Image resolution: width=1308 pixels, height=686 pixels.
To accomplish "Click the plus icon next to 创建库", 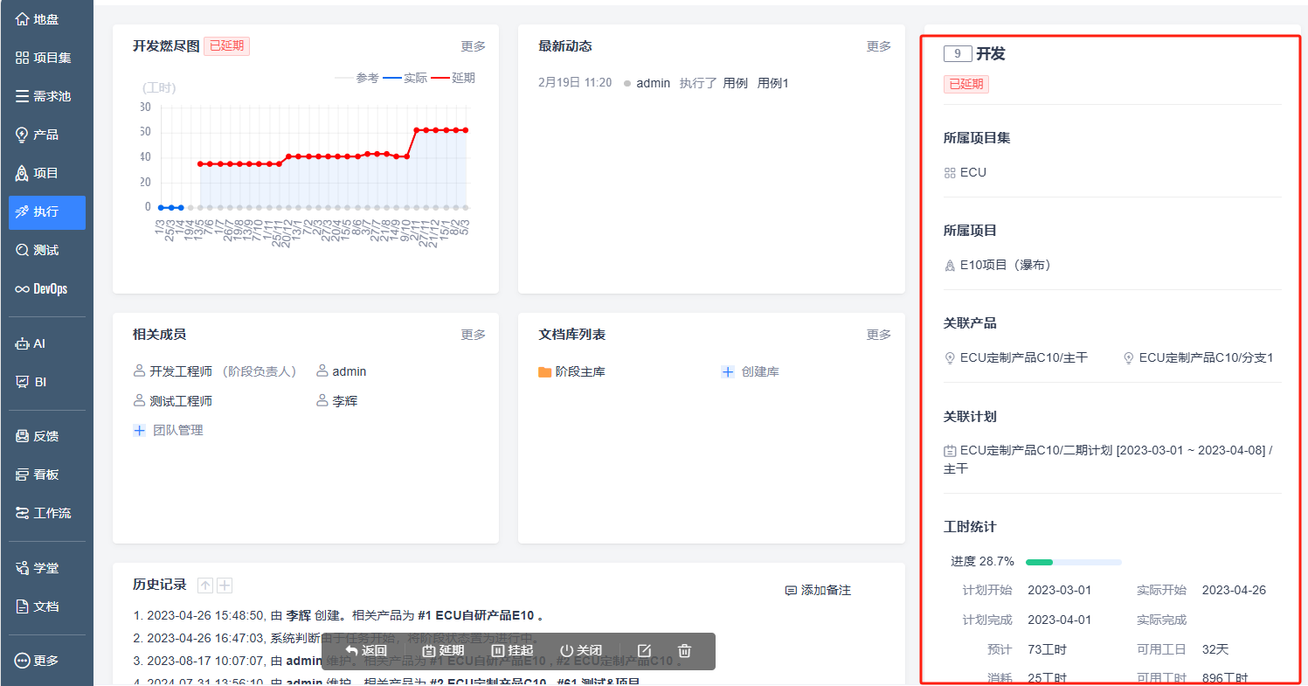I will (x=728, y=372).
